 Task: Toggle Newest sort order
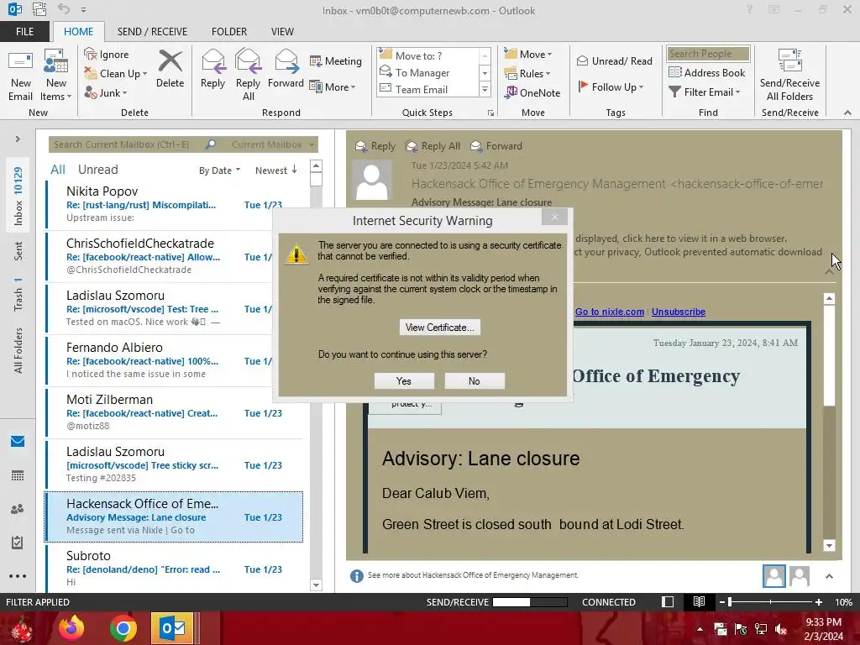[x=276, y=170]
